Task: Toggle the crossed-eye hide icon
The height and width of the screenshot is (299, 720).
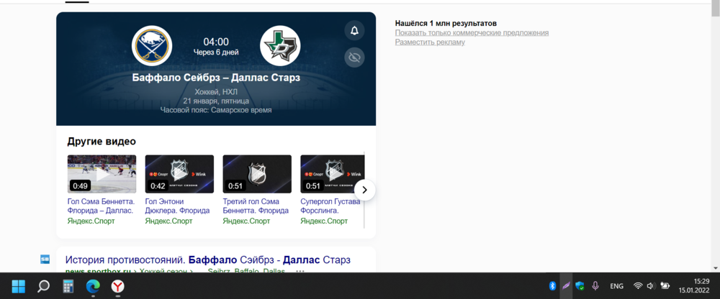Action: (354, 57)
